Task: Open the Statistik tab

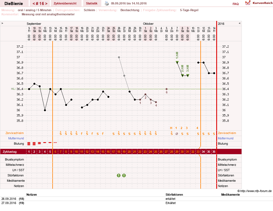Action: 92,3
